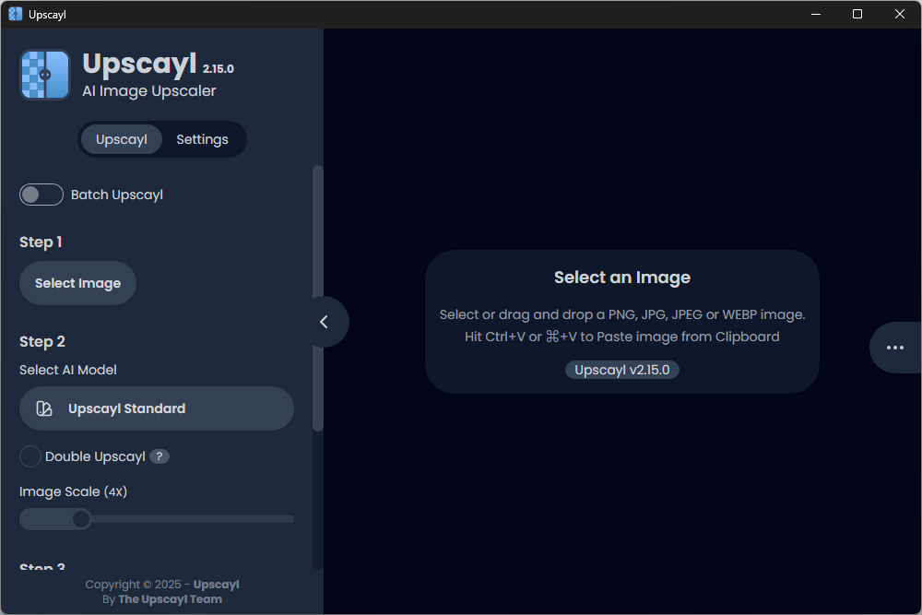Click the AI Image Upscaler subtitle
Screen dimensions: 922x615
coord(148,91)
